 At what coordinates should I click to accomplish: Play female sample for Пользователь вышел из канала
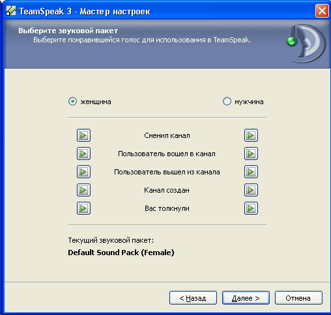pyautogui.click(x=83, y=172)
